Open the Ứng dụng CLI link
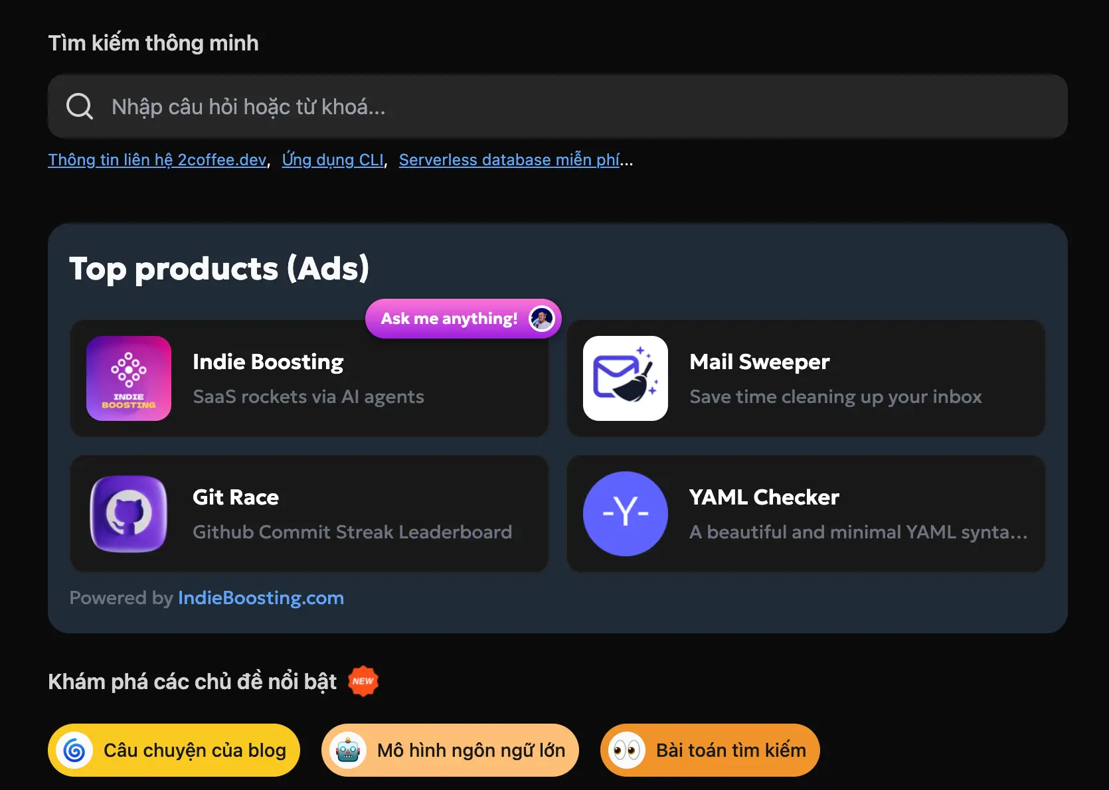Viewport: 1109px width, 790px height. coord(333,159)
